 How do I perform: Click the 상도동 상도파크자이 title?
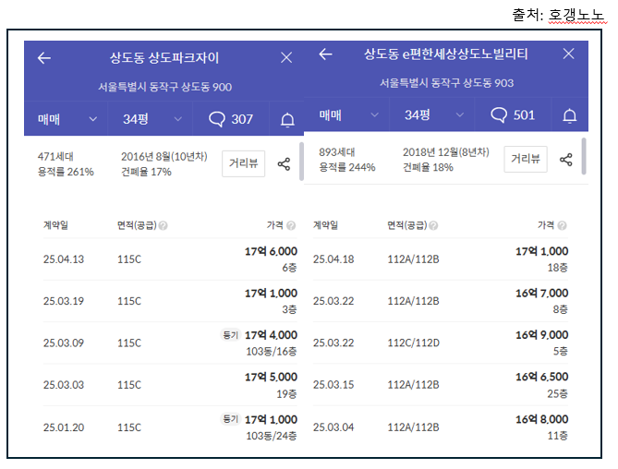click(164, 58)
